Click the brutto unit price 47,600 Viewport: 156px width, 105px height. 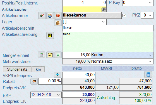pos(136,81)
